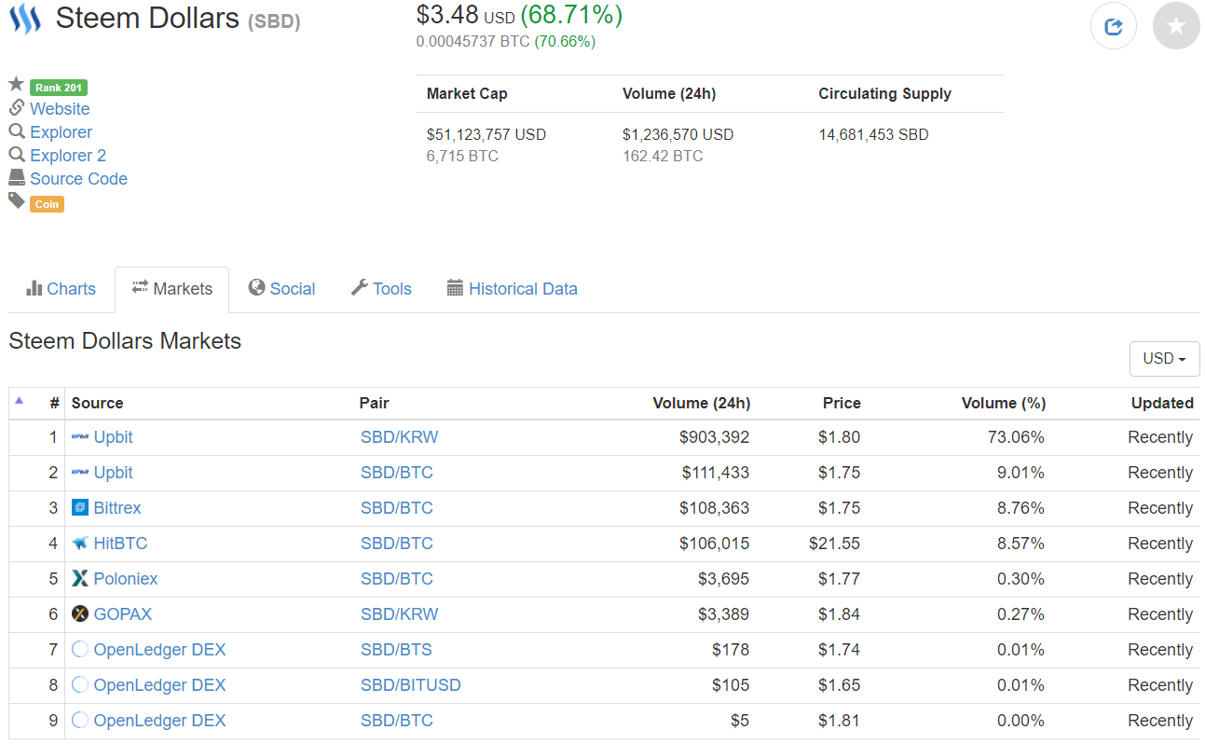Sort by the Source column header
The width and height of the screenshot is (1205, 744).
click(x=97, y=403)
